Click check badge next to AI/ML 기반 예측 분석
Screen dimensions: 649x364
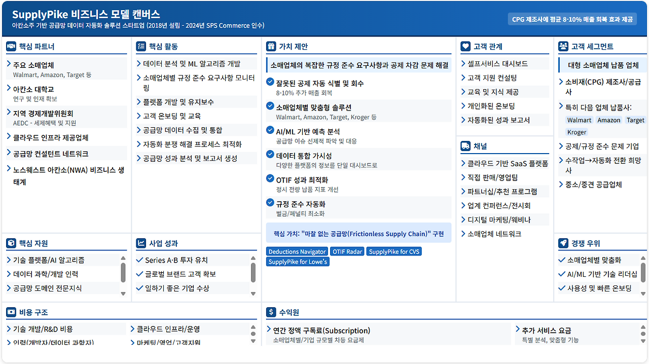pyautogui.click(x=270, y=131)
